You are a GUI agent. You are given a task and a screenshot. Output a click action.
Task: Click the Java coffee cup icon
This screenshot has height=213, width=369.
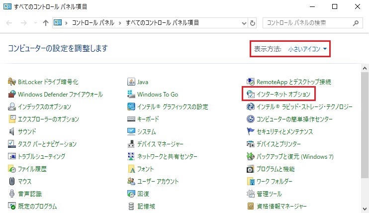point(131,82)
